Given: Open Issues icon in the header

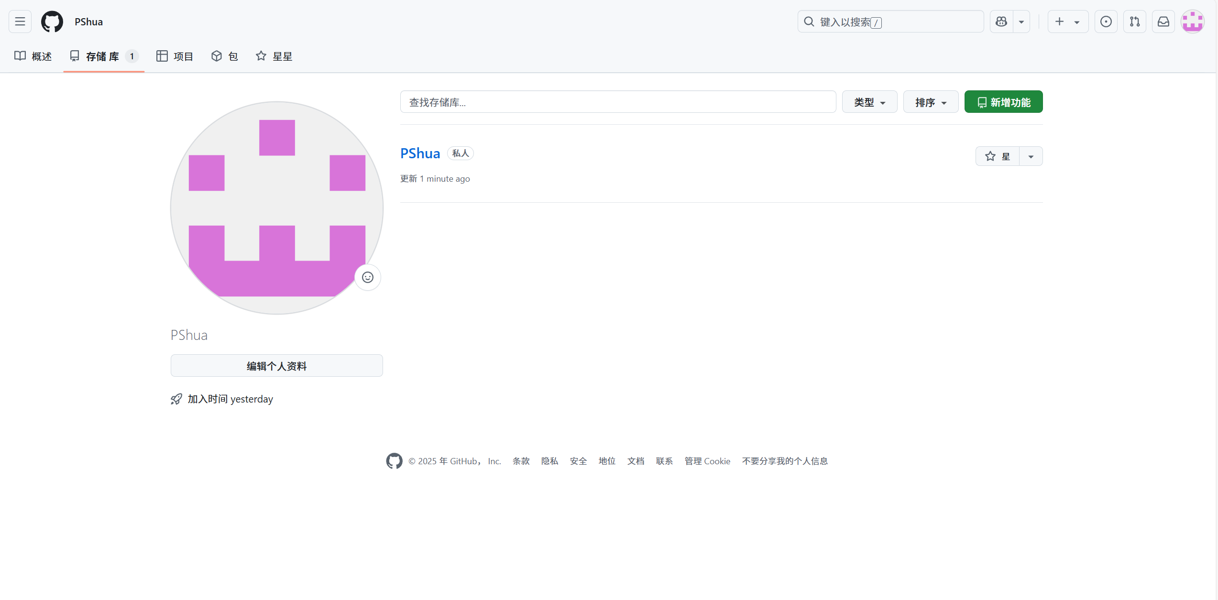Looking at the screenshot, I should tap(1106, 22).
